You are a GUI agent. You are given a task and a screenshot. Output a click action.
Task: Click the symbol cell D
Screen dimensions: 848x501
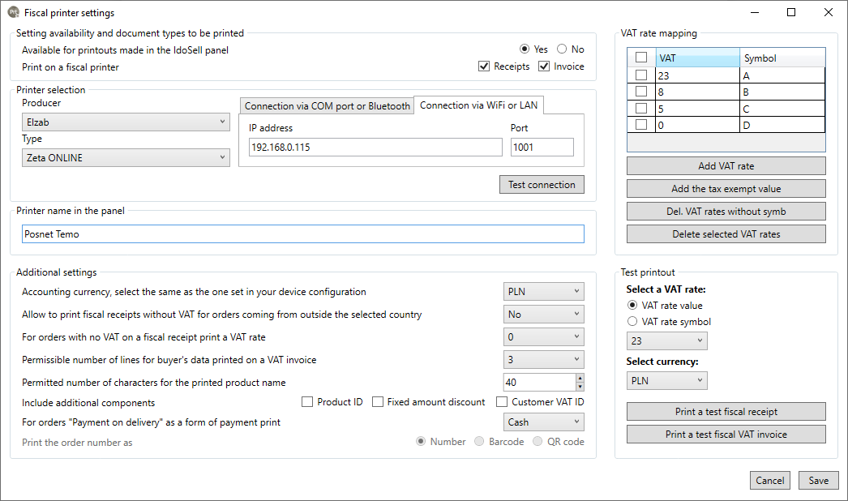(782, 125)
